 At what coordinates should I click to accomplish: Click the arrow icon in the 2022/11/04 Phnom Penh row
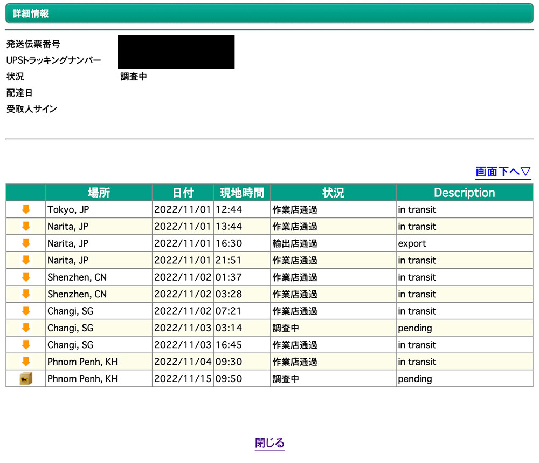pos(26,361)
